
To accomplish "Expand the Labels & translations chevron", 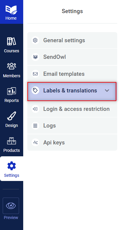I will [107, 91].
